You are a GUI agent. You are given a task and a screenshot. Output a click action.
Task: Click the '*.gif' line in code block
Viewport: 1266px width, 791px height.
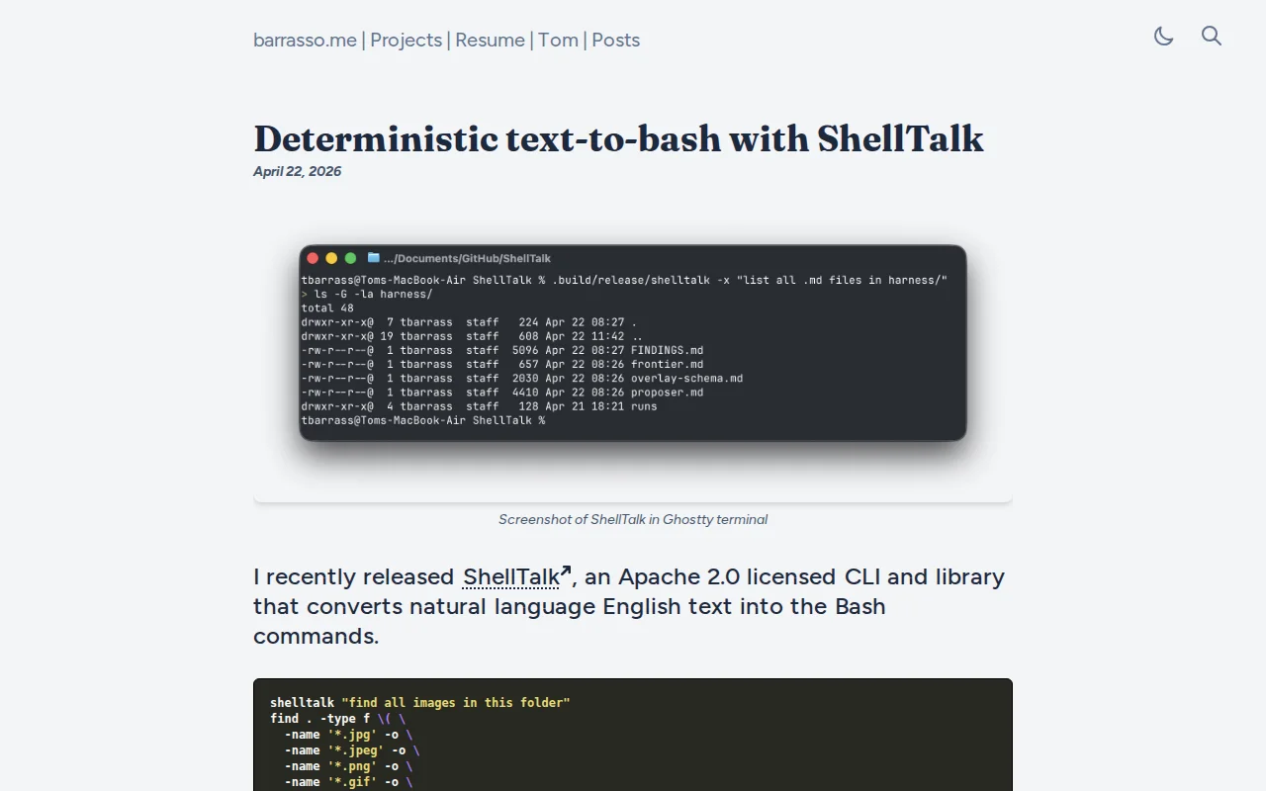click(x=348, y=782)
